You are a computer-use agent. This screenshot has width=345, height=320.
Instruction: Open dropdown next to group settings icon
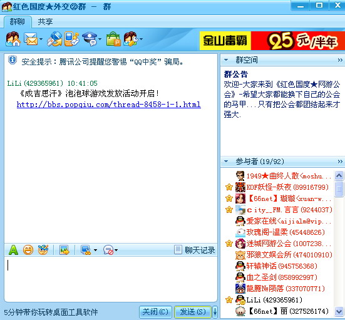[x=141, y=39]
